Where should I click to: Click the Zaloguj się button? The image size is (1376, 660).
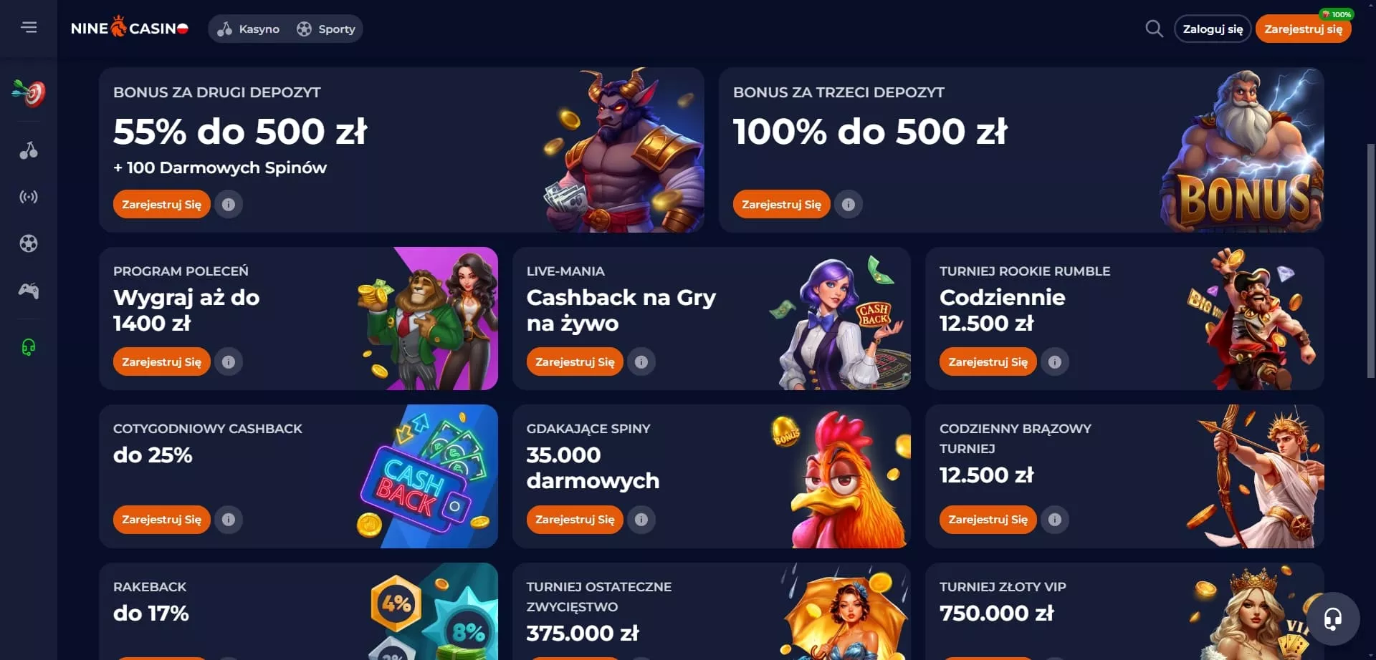click(x=1213, y=29)
